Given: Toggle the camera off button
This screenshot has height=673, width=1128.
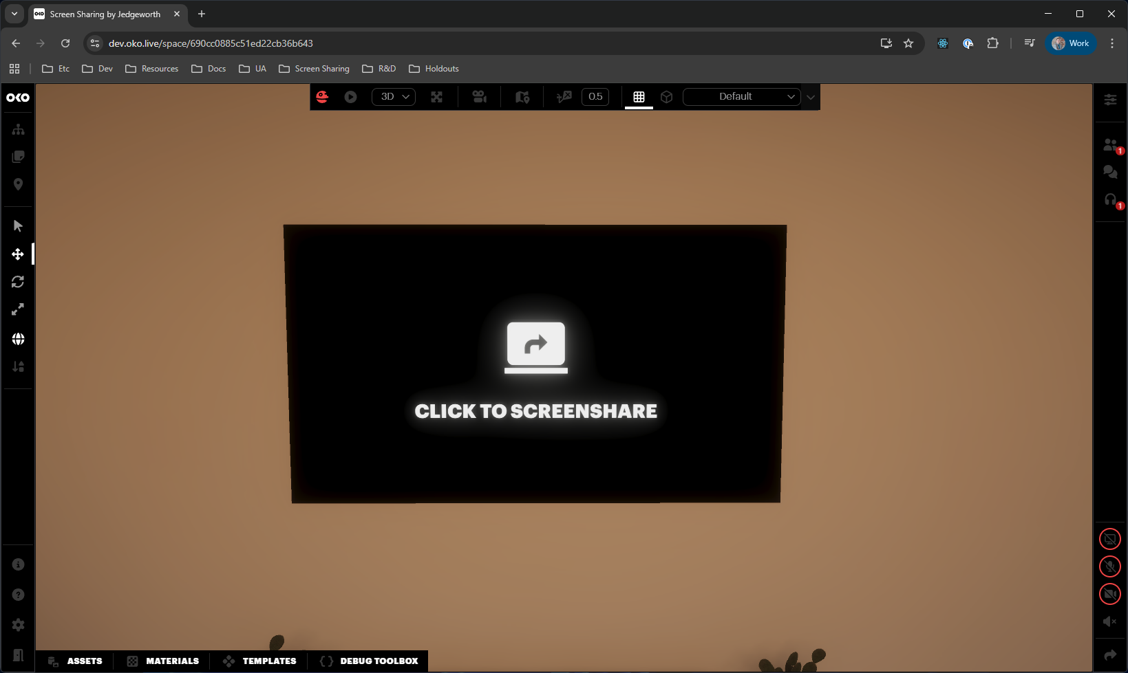Looking at the screenshot, I should pyautogui.click(x=1109, y=594).
